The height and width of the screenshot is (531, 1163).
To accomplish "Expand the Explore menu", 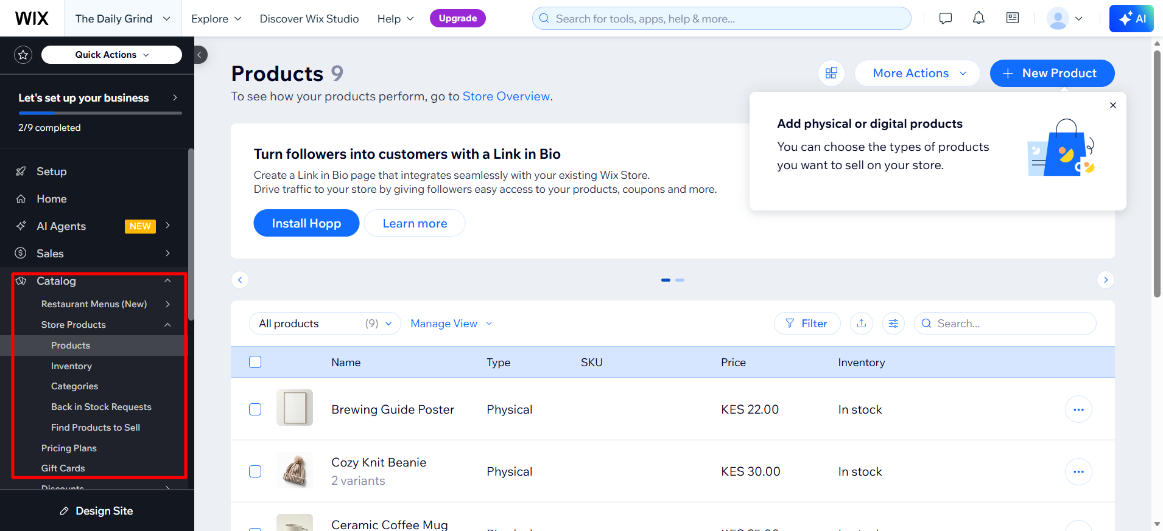I will click(x=216, y=19).
